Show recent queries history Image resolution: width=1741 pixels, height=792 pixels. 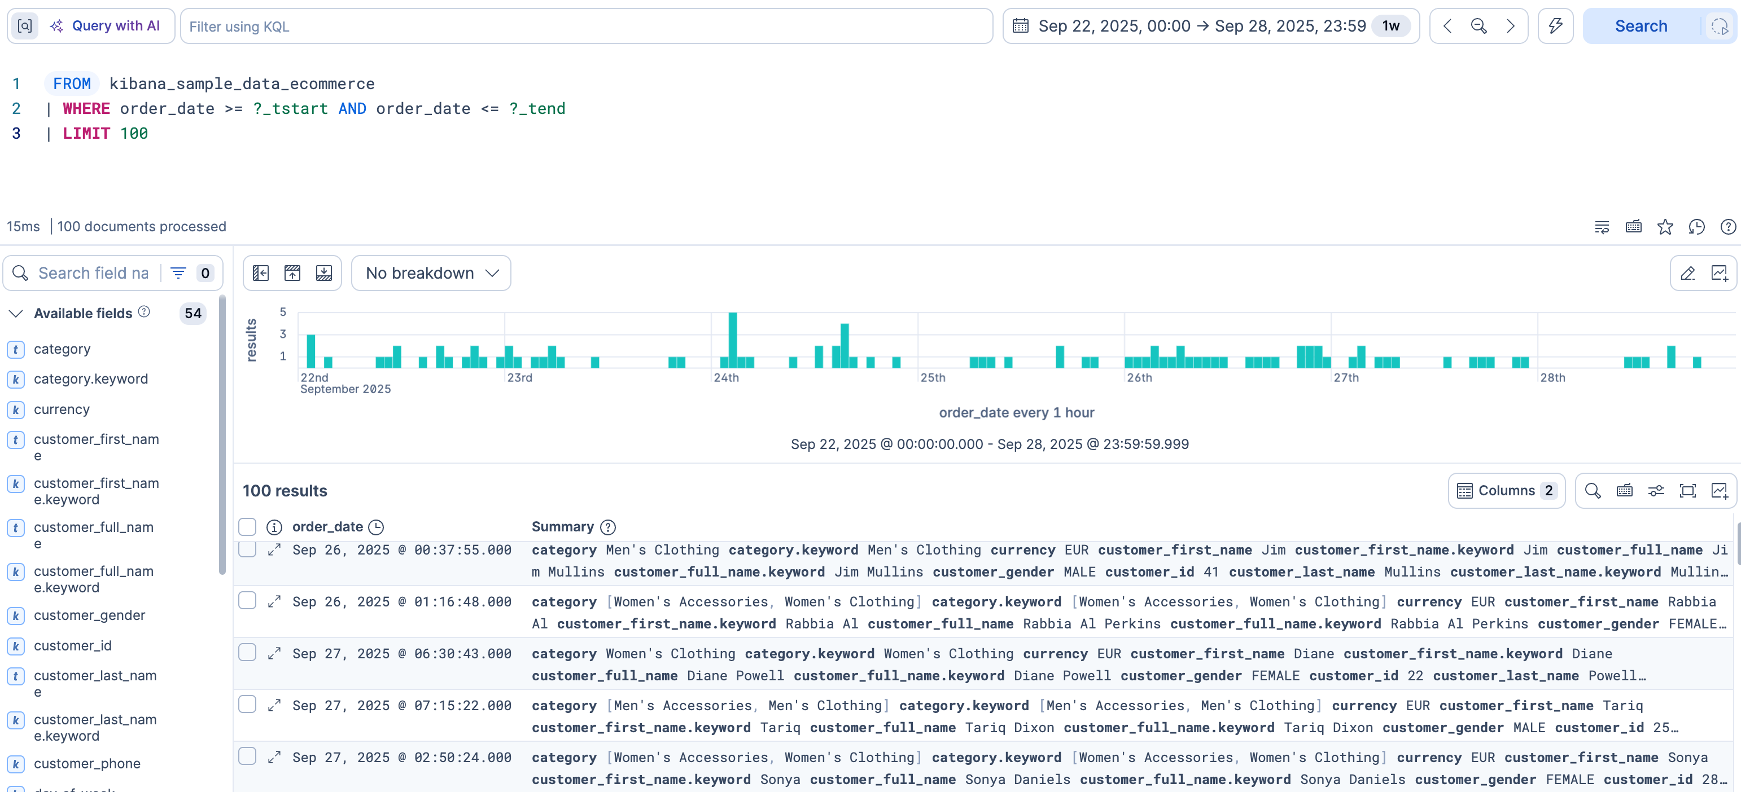tap(1696, 227)
